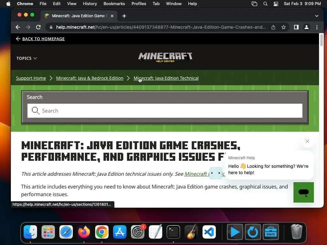
Task: Open the DivX toolbox Dock app
Action: (x=271, y=232)
